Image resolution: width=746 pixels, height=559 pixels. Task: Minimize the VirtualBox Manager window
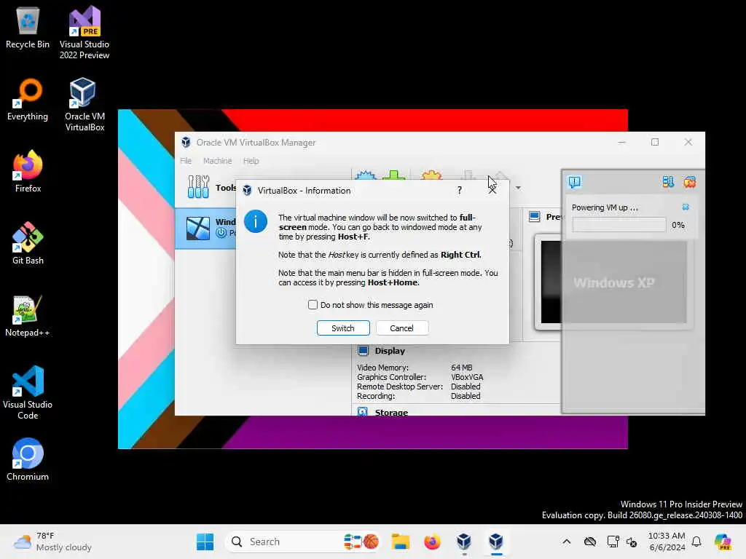tap(622, 142)
